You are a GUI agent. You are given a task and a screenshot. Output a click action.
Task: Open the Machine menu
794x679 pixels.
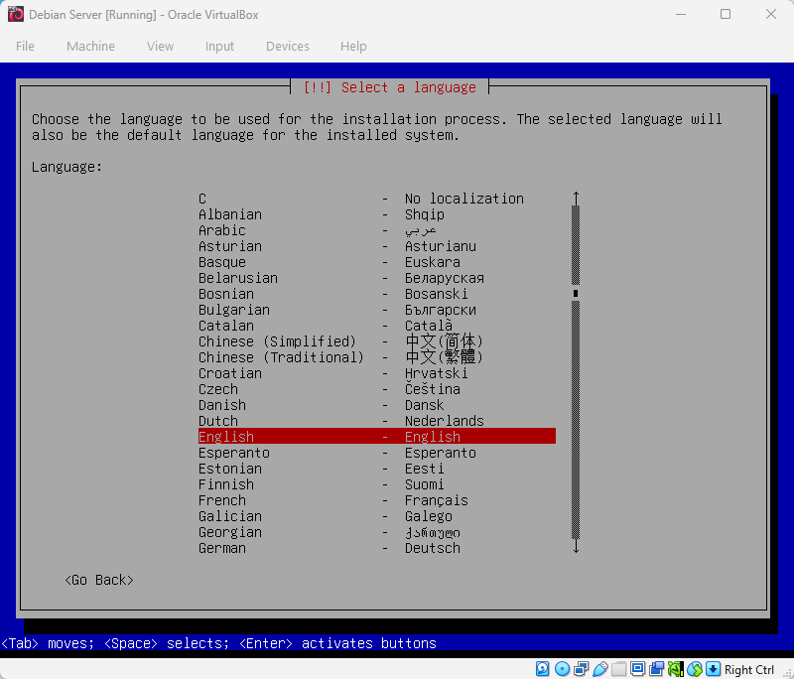(x=90, y=46)
